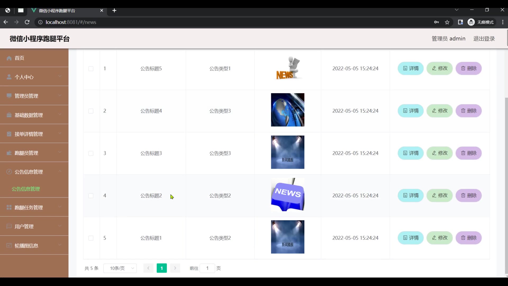View 详情 for 公告标题5
The width and height of the screenshot is (508, 286).
[411, 69]
